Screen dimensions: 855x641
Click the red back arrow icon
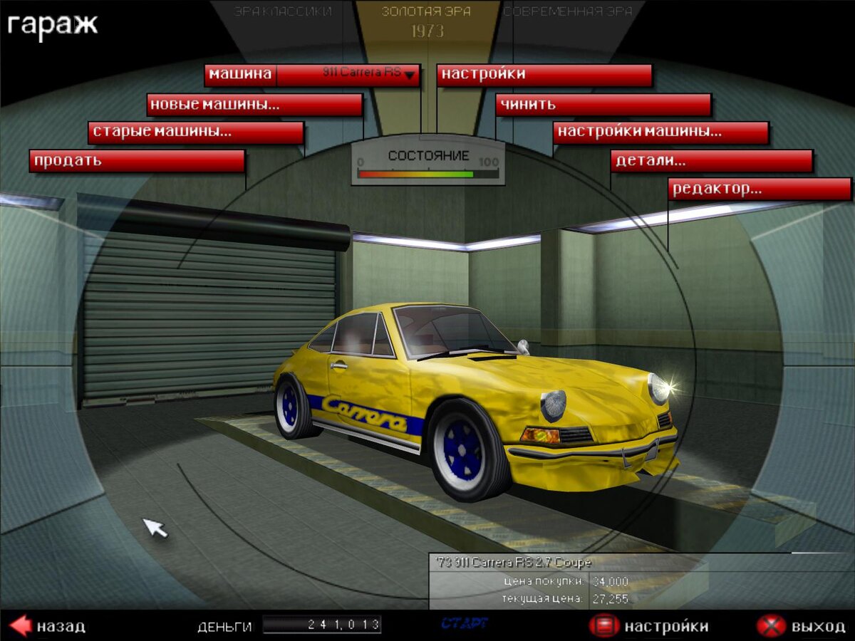click(19, 625)
